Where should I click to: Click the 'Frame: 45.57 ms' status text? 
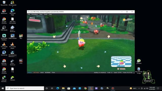(x=127, y=73)
